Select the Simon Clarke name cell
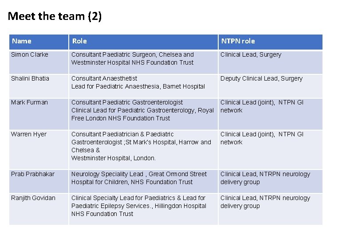Image resolution: width=346 pixels, height=239 pixels. click(39, 62)
